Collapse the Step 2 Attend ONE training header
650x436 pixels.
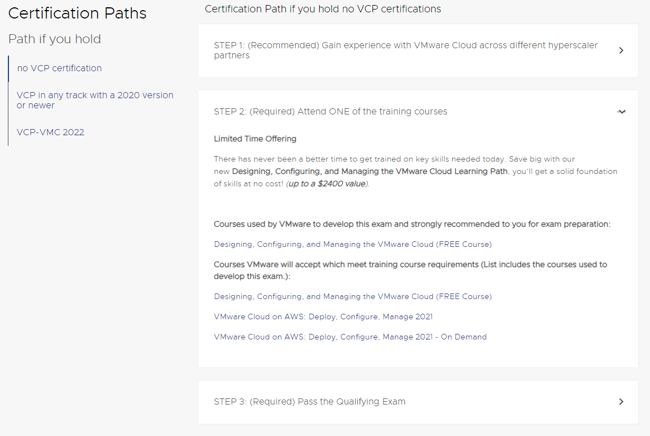click(x=330, y=112)
